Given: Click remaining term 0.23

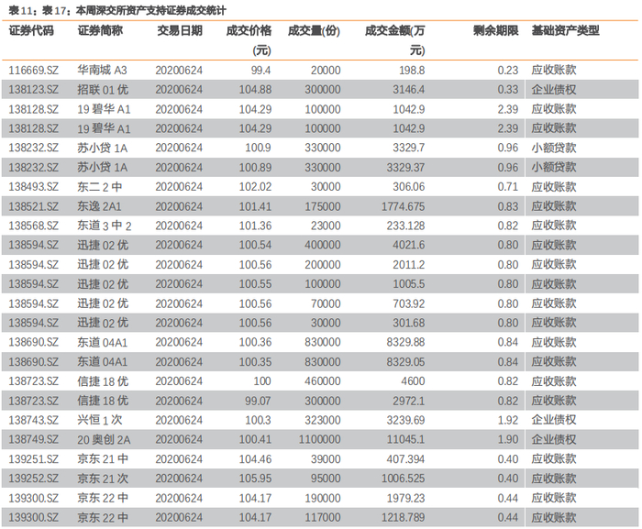Looking at the screenshot, I should tap(508, 70).
